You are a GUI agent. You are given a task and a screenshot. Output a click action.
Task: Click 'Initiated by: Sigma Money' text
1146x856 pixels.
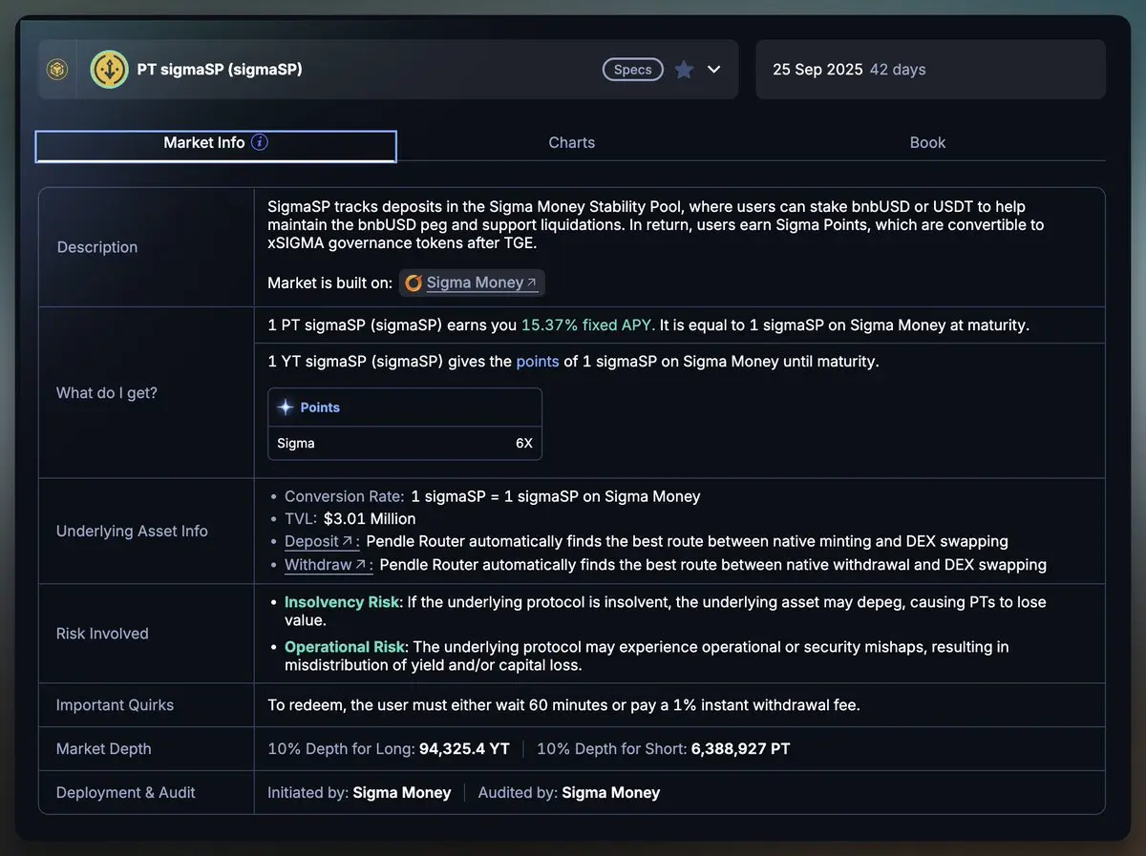(x=359, y=793)
